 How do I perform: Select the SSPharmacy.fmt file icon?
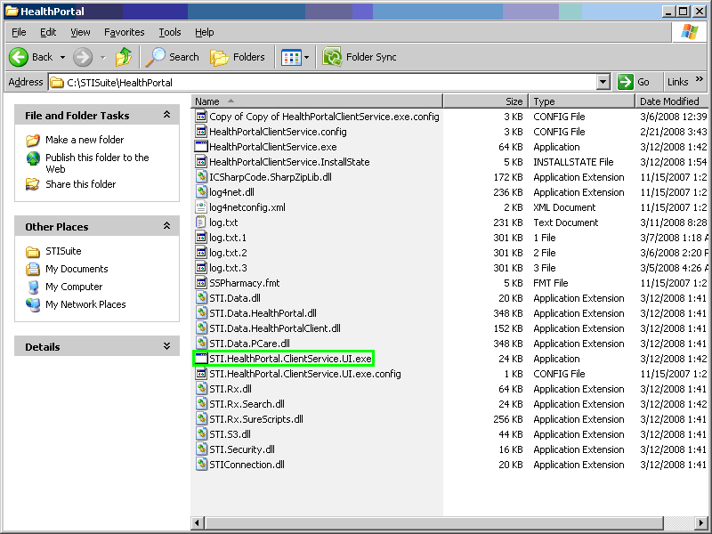(x=201, y=283)
